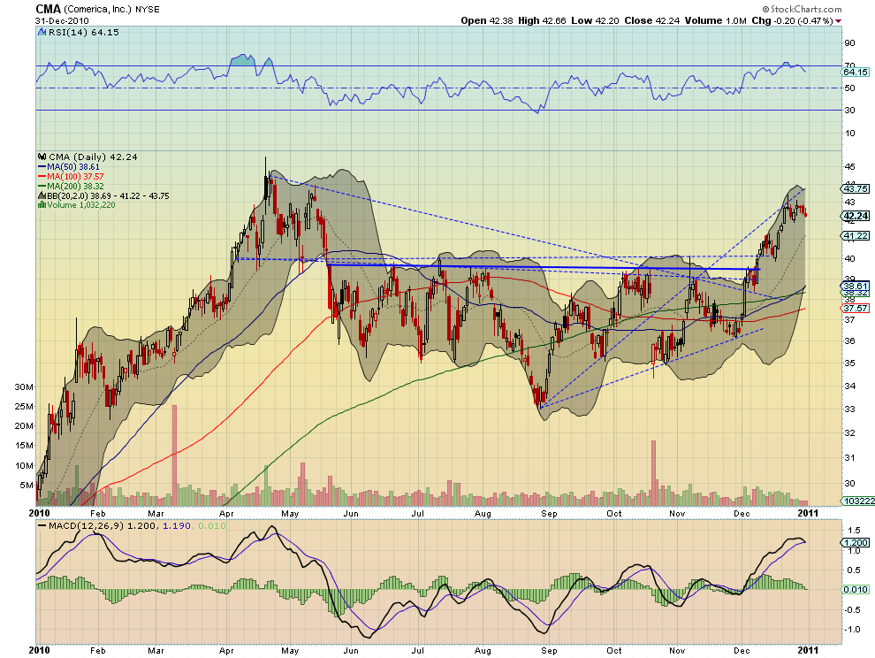Click the 1.200 MACD value tag on right
The width and height of the screenshot is (875, 658).
[856, 542]
